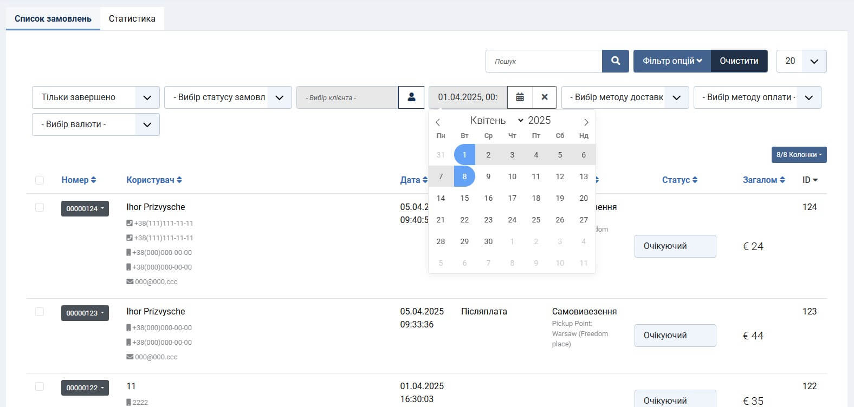Go to previous month in calendar
854x407 pixels.
[438, 122]
